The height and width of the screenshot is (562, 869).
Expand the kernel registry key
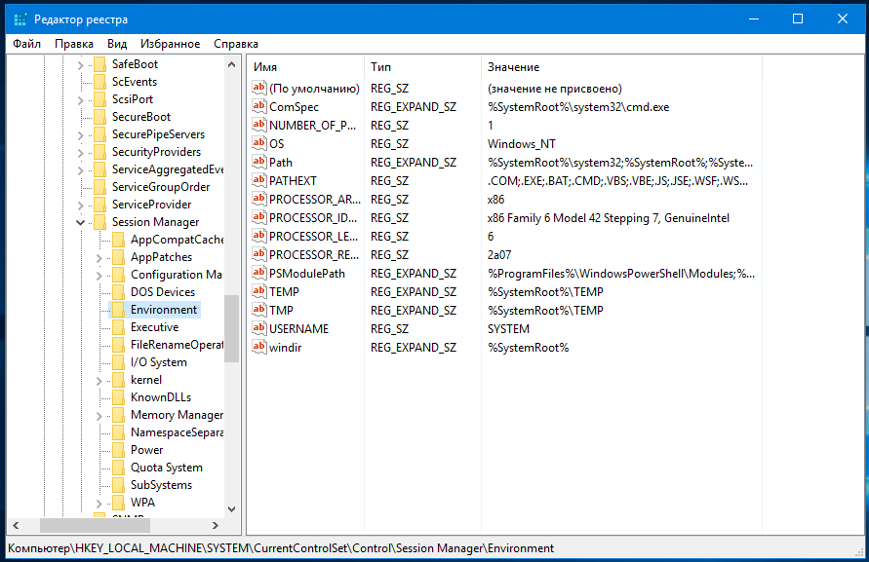pos(99,380)
